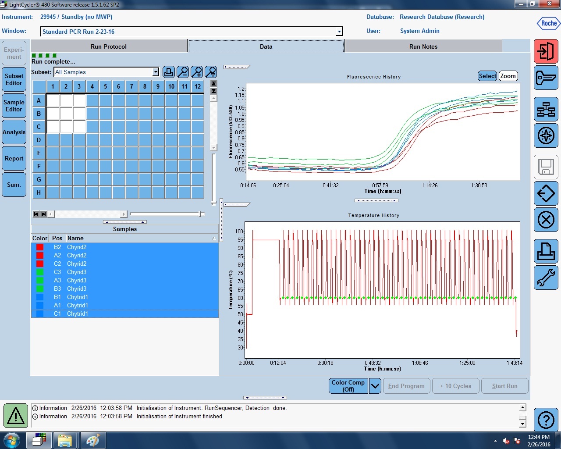Toggle Zoom mode on fluorescence chart
The width and height of the screenshot is (561, 449).
(x=508, y=76)
